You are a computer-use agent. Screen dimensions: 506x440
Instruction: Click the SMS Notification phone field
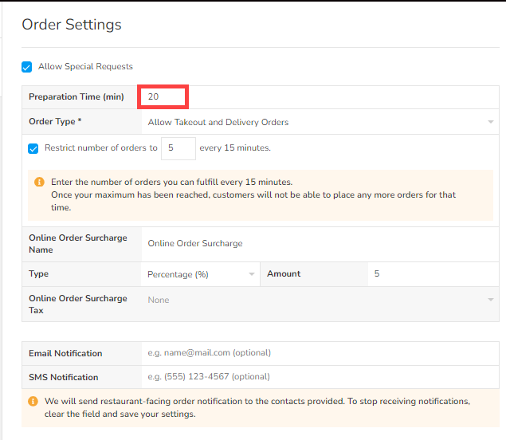coord(319,377)
